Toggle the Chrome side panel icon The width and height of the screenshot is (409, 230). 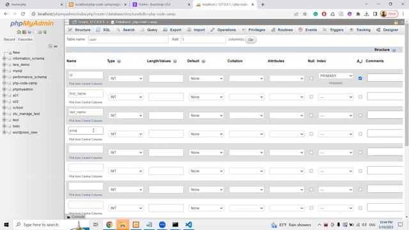click(375, 14)
